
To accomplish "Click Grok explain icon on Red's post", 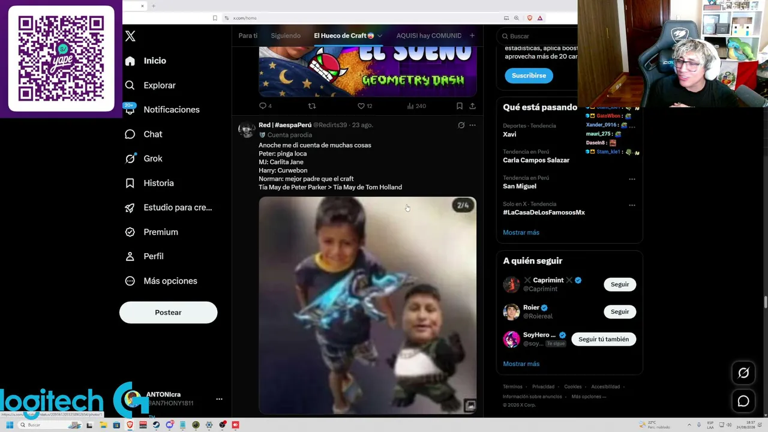I will click(461, 125).
